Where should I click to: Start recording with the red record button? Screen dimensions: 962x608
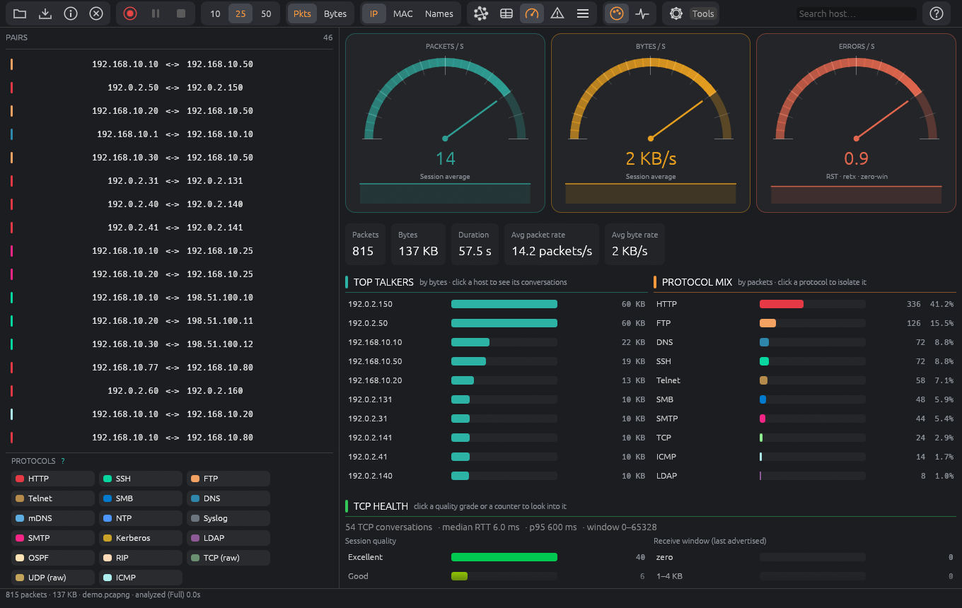(130, 13)
